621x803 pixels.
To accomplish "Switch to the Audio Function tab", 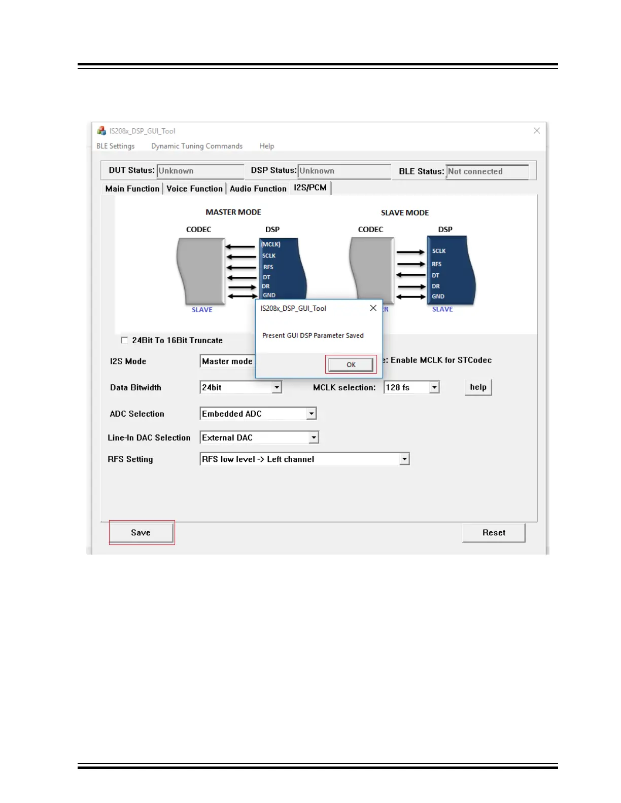I will [258, 189].
